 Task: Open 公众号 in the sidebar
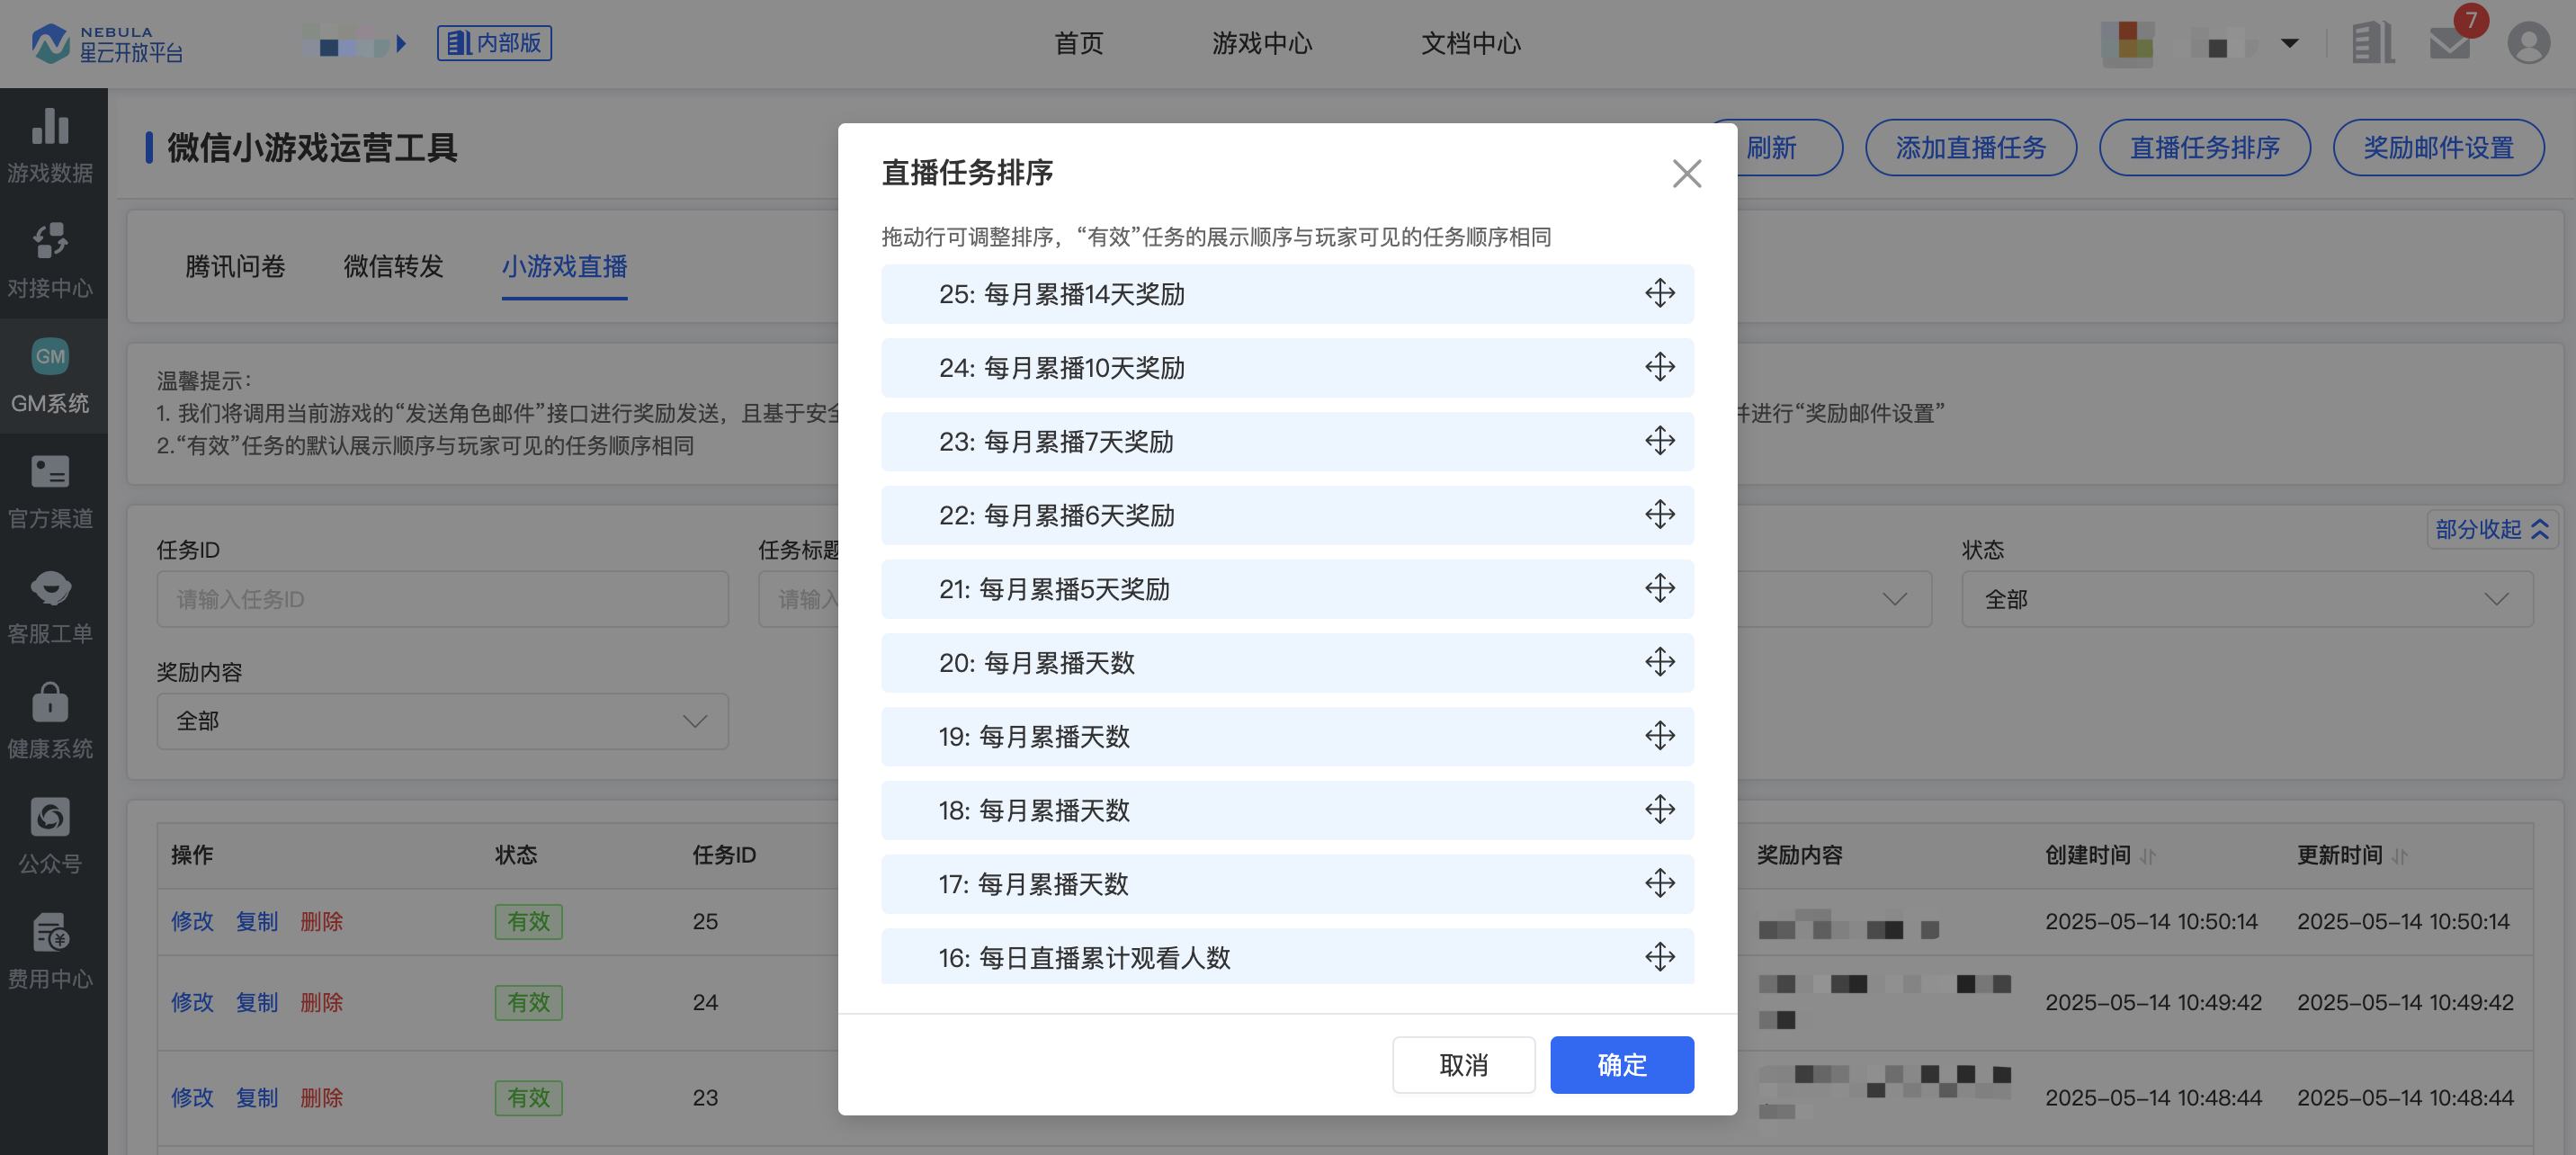click(50, 836)
